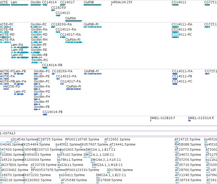Viewport: 217px width, 184px height.
Task: Click the CG18269 gene label
Action: click(58, 7)
